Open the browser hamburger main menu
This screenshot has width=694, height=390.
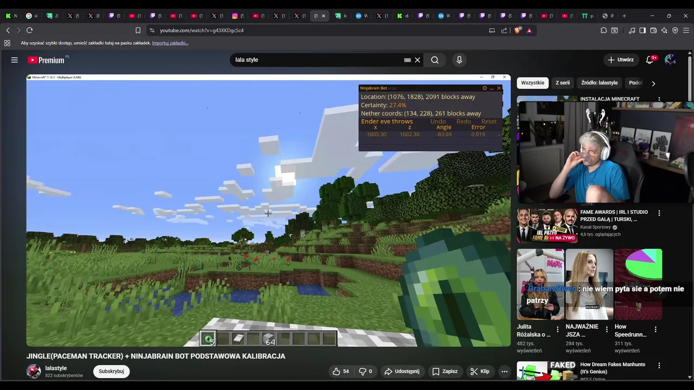(x=686, y=30)
